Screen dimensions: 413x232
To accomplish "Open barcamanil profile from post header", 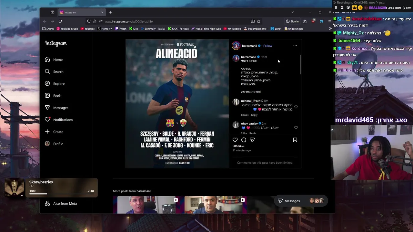I will pos(249,46).
